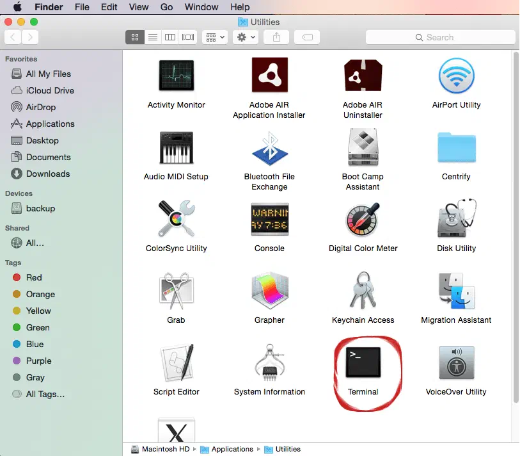520x456 pixels.
Task: Select Script Editor icon
Action: click(x=176, y=362)
